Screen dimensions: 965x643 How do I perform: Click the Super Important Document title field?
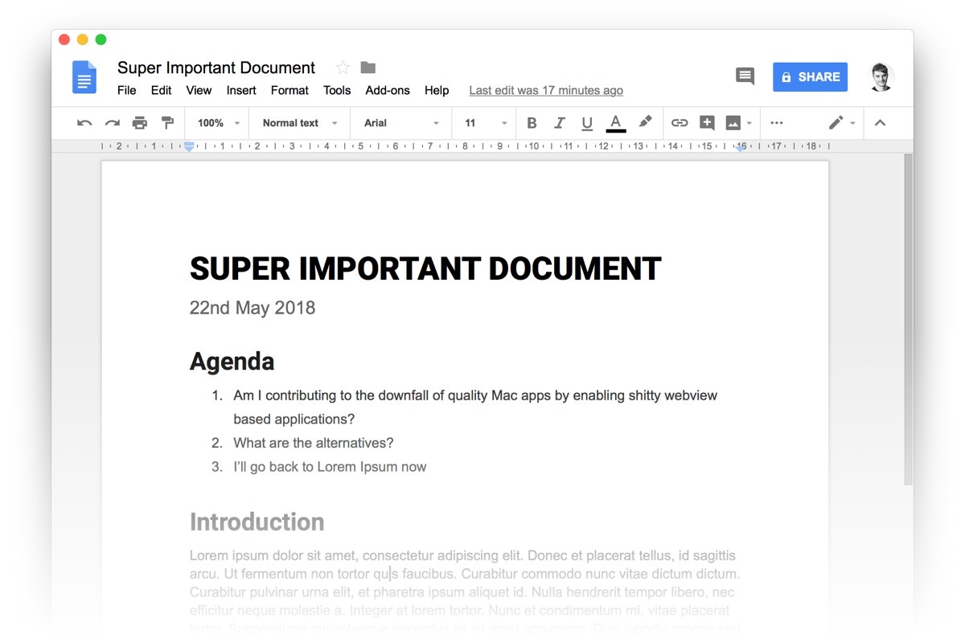(x=216, y=68)
